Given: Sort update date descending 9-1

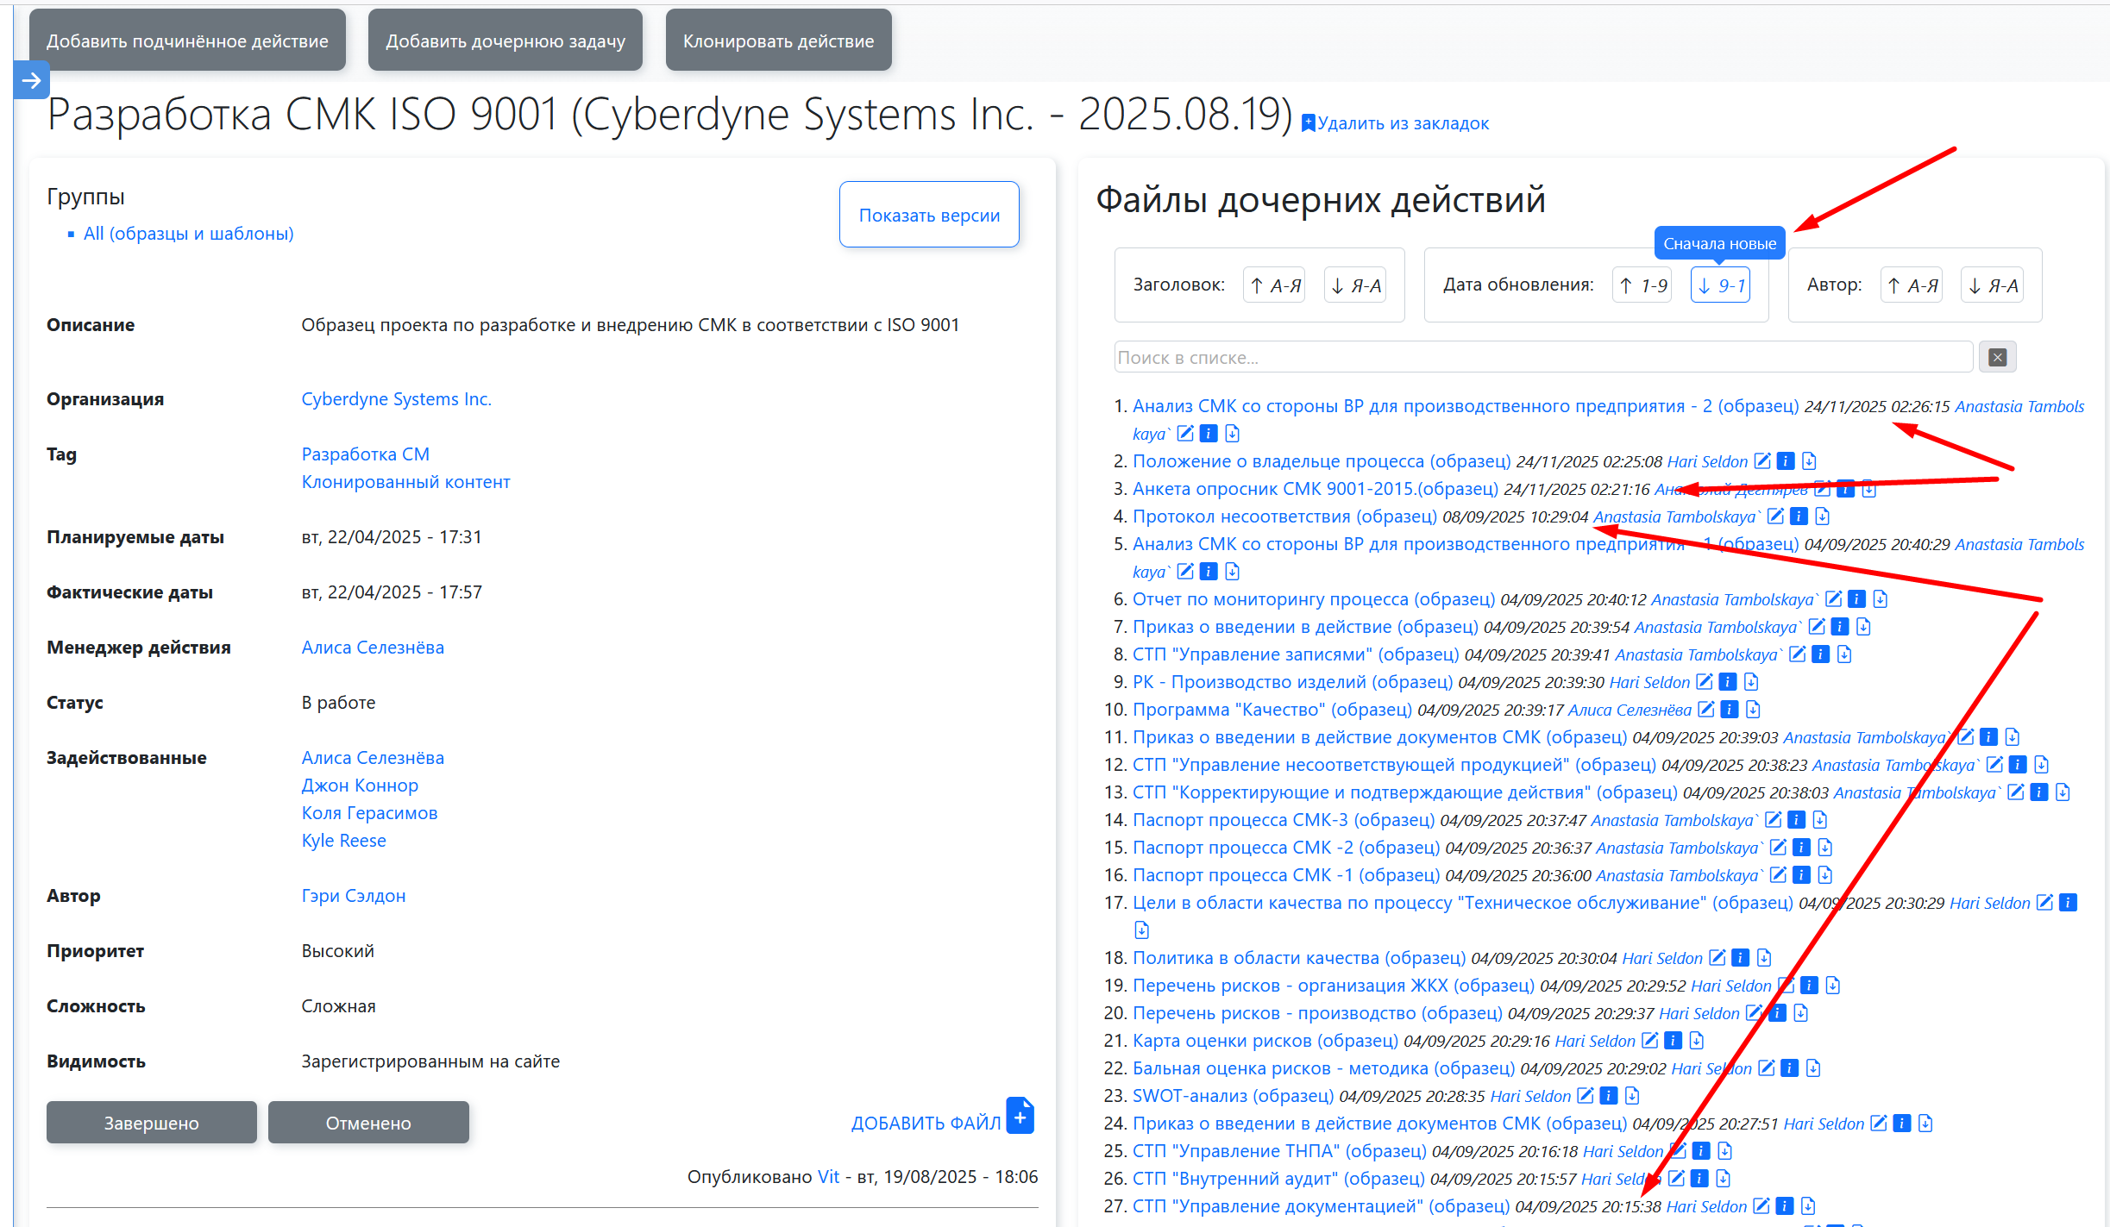Looking at the screenshot, I should coord(1720,285).
